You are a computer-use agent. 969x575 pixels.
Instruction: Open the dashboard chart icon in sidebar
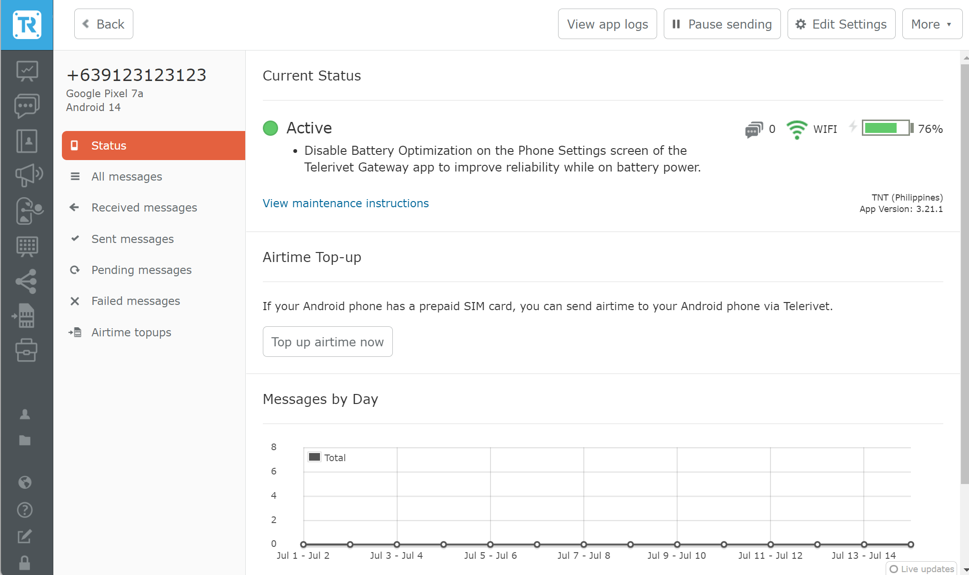[27, 71]
